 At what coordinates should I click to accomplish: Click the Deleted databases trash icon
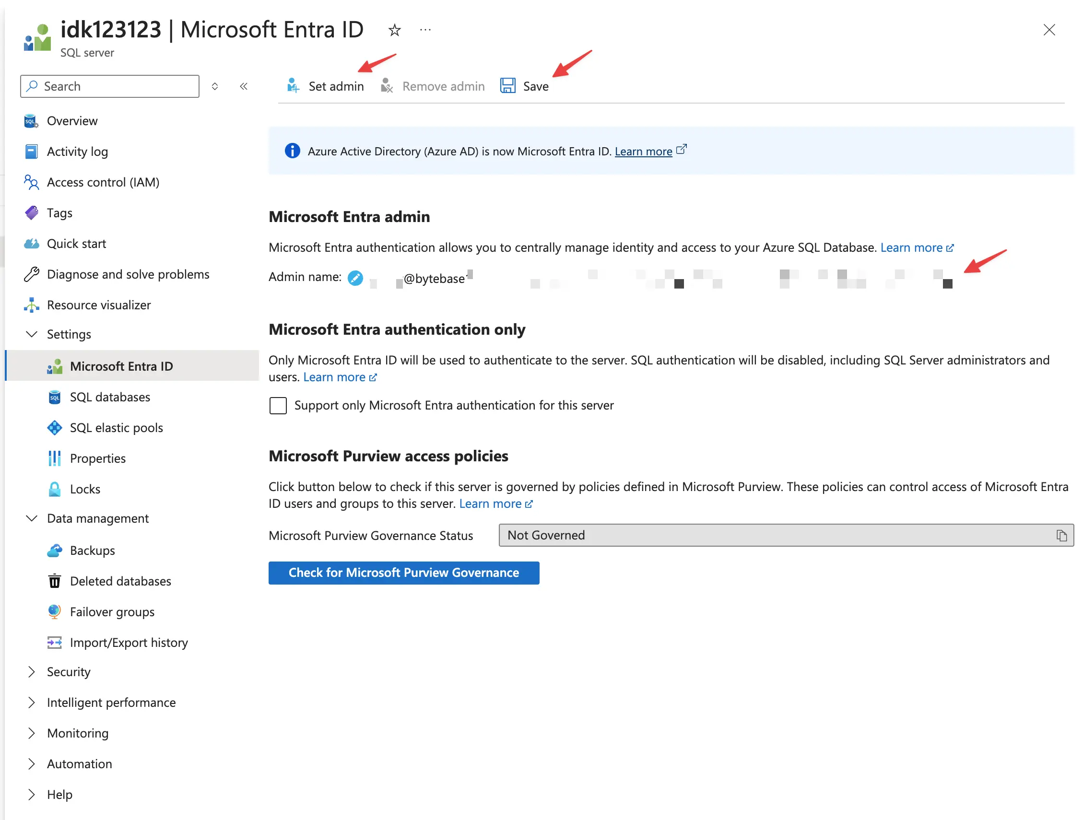point(54,581)
